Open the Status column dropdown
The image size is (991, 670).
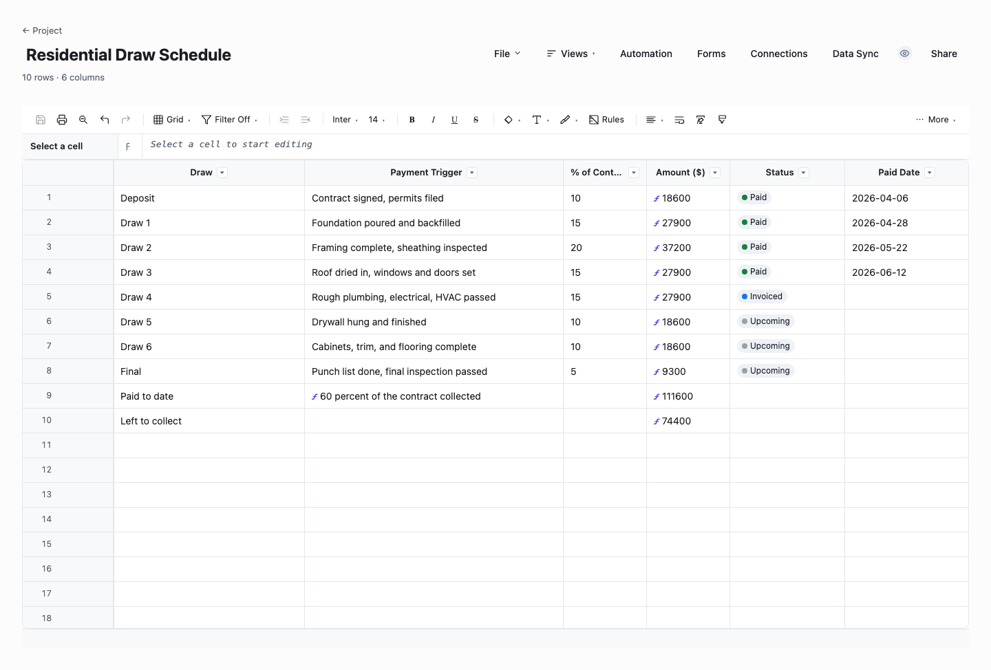coord(803,173)
